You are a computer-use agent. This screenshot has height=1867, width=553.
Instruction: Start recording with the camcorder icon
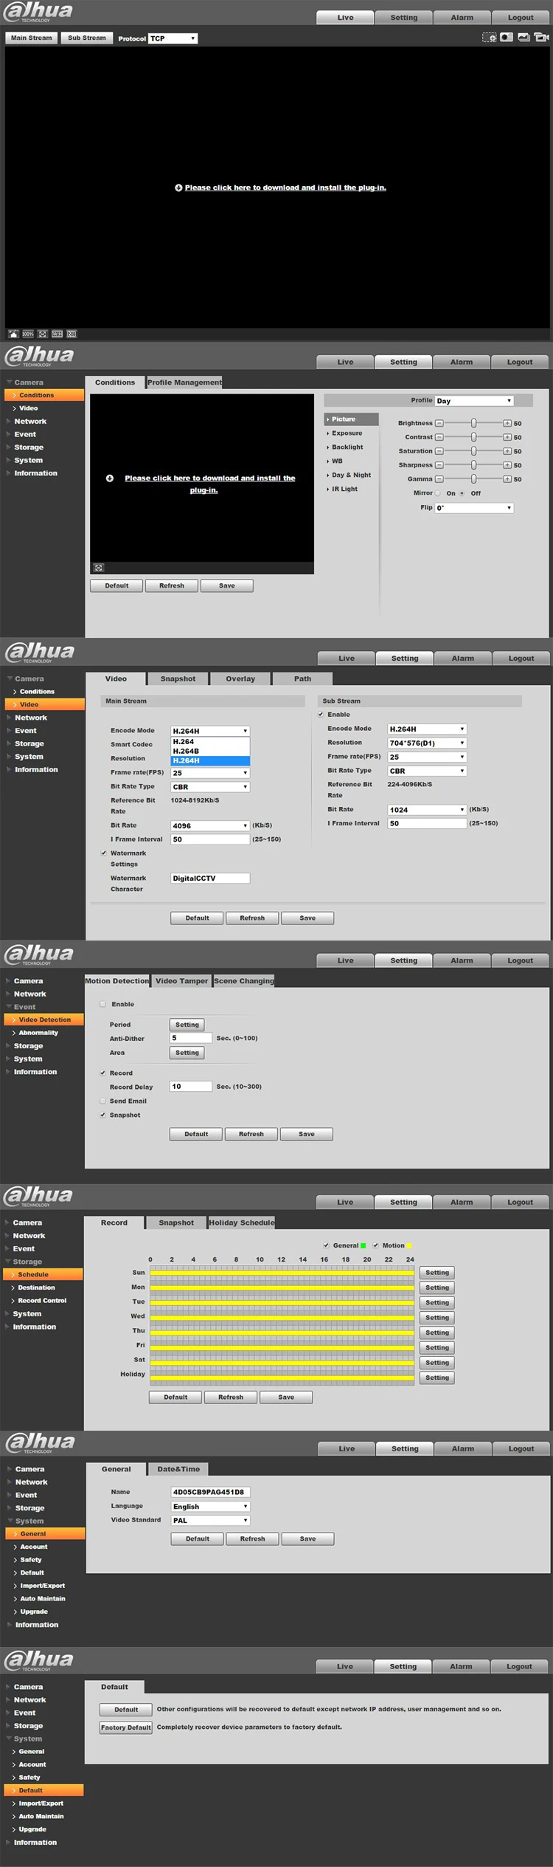tap(541, 38)
